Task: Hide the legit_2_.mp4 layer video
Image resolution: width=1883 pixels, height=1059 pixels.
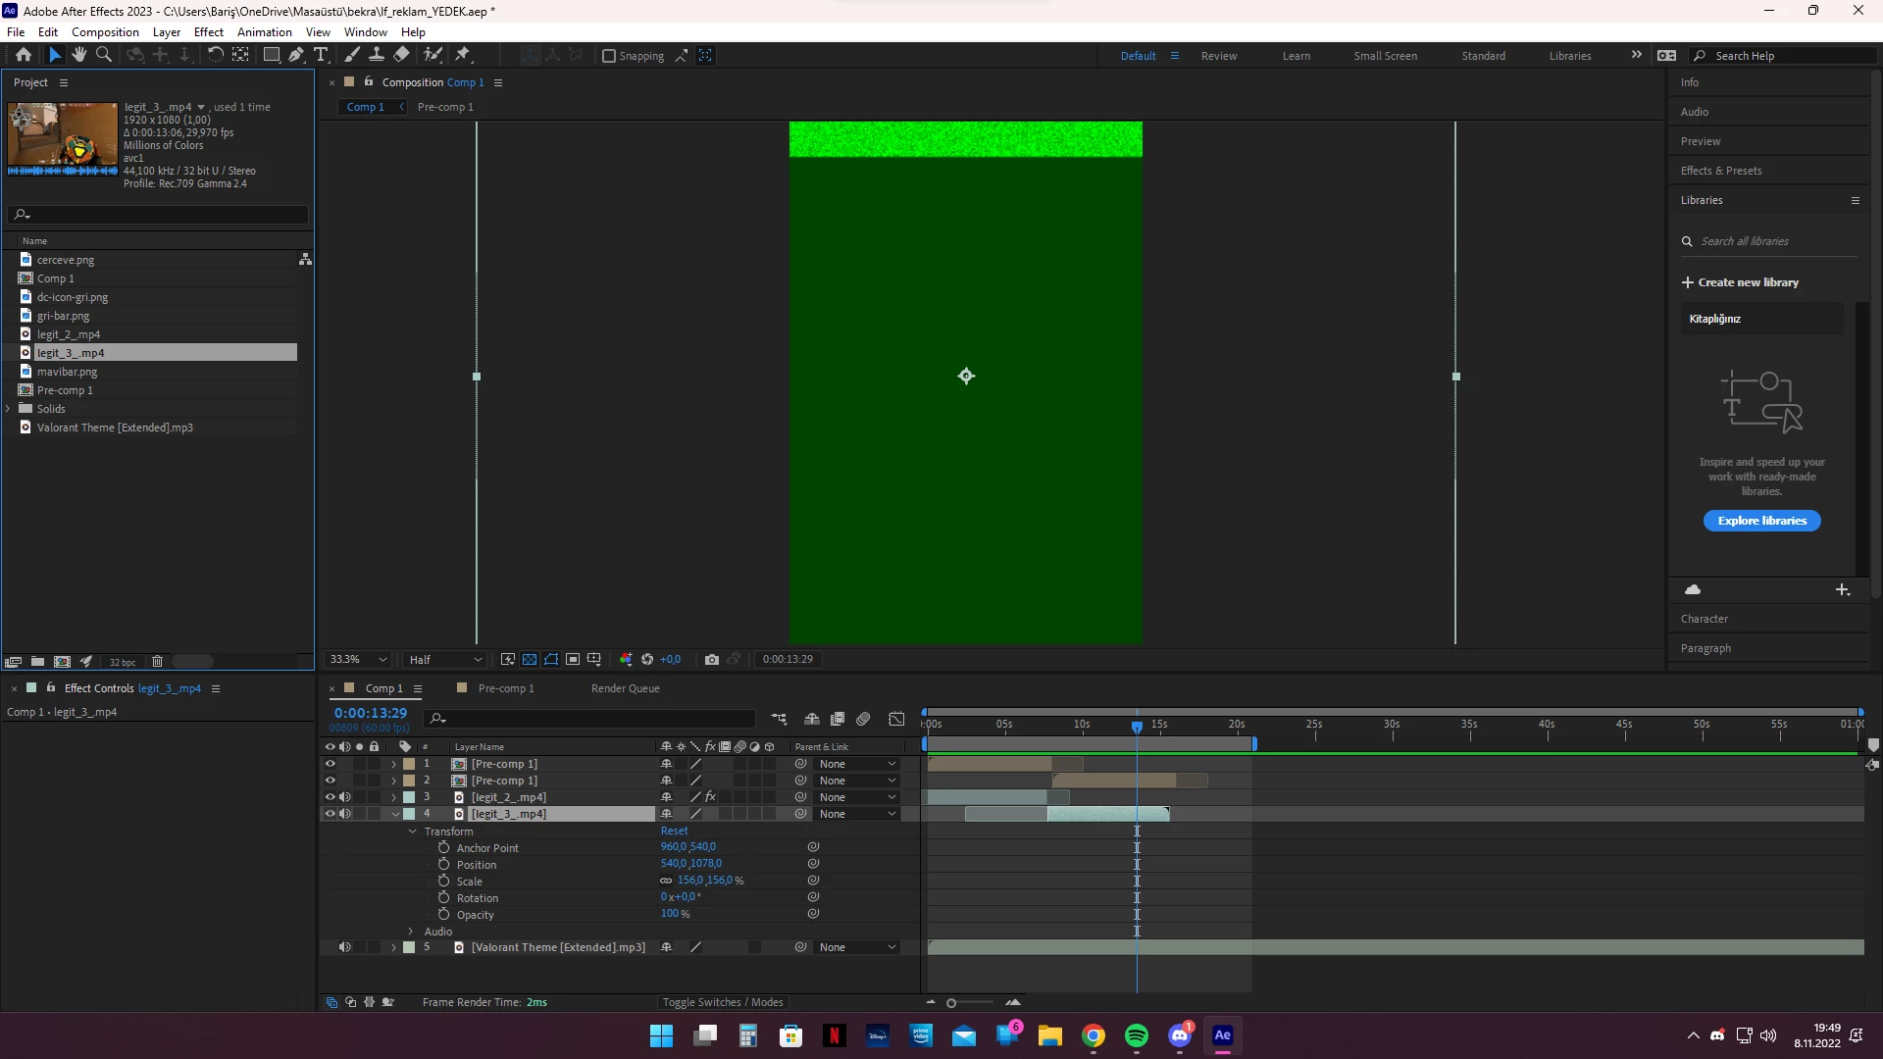Action: pos(330,797)
